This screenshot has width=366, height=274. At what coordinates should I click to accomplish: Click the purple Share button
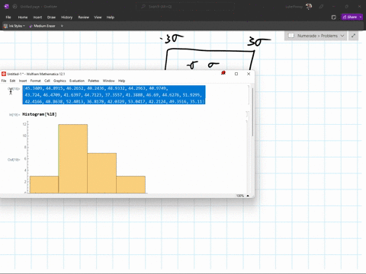[350, 17]
